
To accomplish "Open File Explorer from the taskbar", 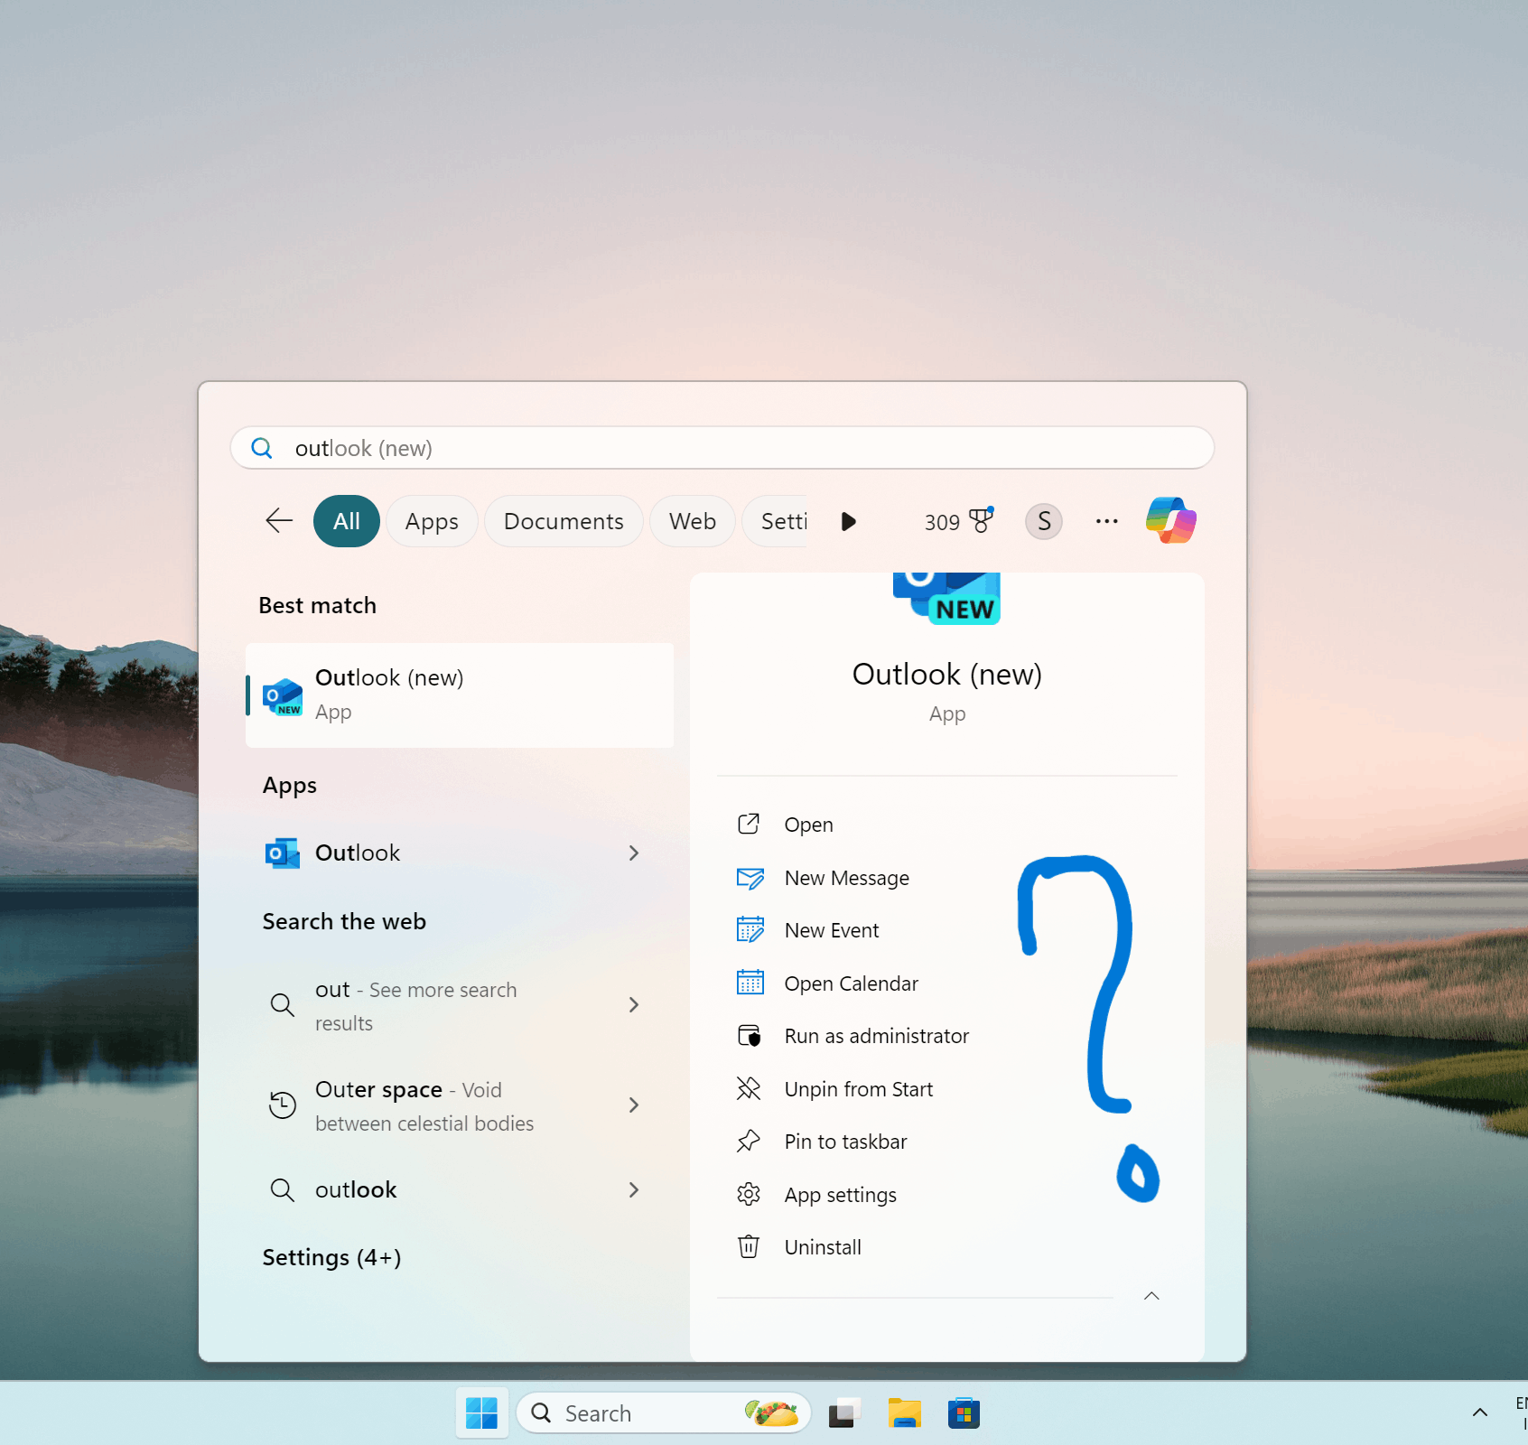I will [x=904, y=1413].
